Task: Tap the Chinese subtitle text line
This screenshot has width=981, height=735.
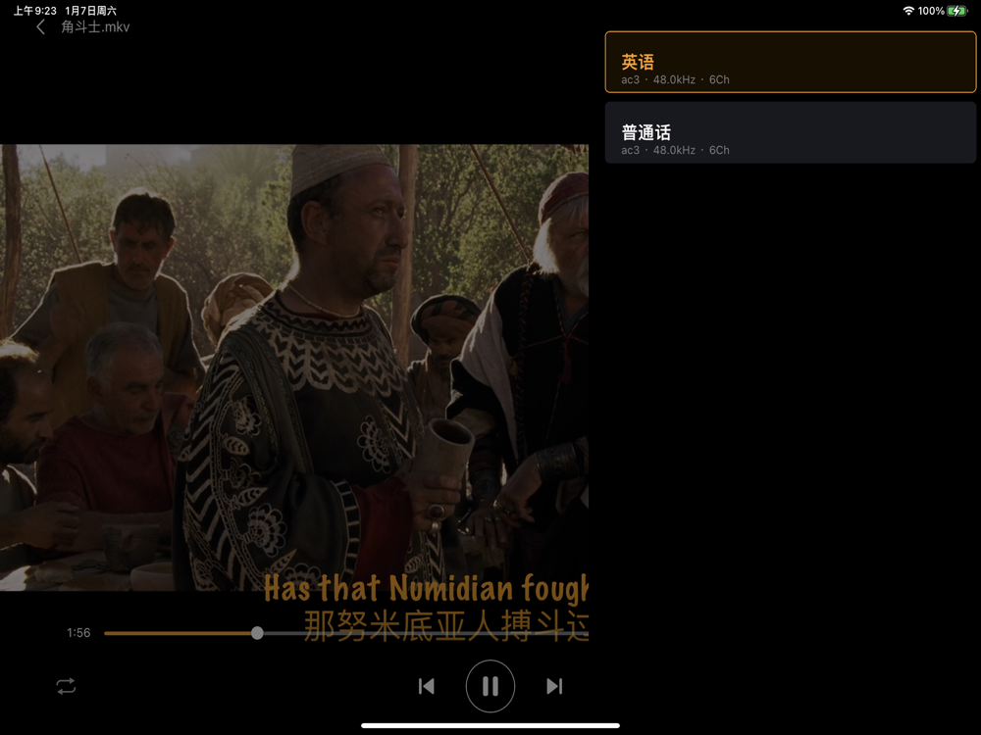Action: pos(446,625)
